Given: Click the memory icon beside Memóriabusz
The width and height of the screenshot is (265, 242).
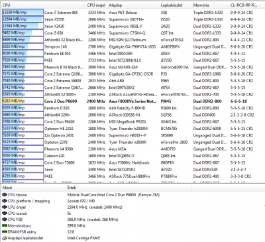Looking at the screenshot, I should [5, 225].
